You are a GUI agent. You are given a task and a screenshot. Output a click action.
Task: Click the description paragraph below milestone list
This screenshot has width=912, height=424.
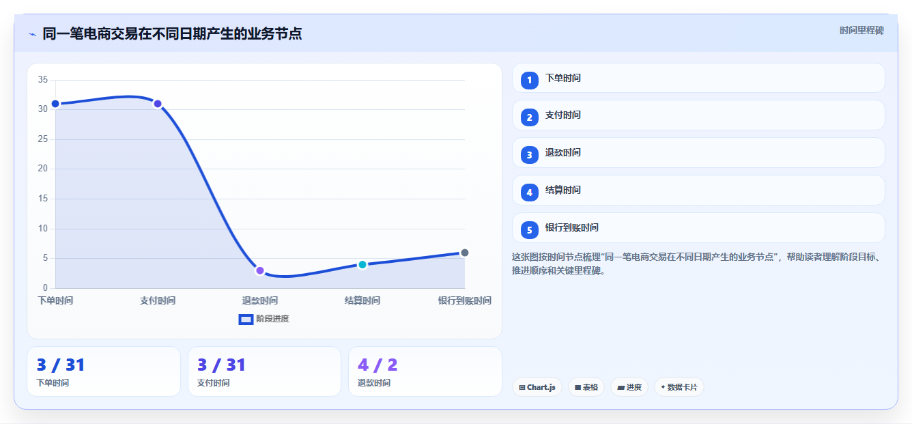coord(696,264)
